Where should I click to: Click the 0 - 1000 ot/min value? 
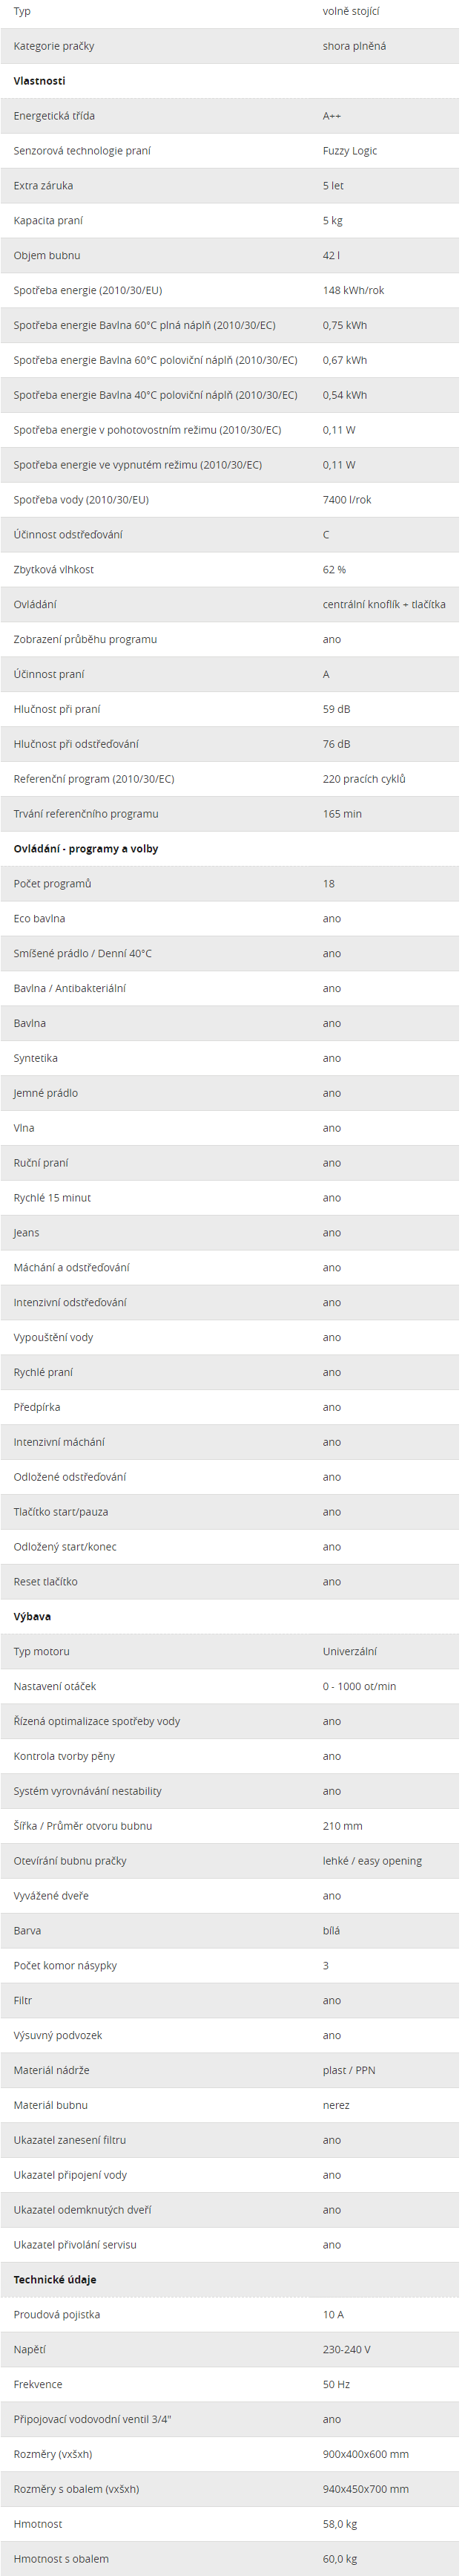point(359,1687)
